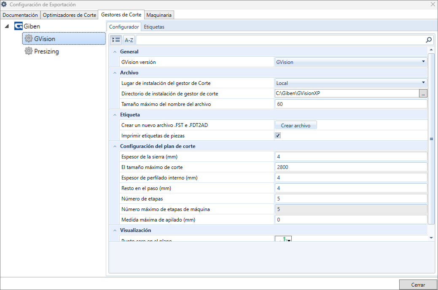
Task: Select the GVision tree item
Action: tap(64, 39)
